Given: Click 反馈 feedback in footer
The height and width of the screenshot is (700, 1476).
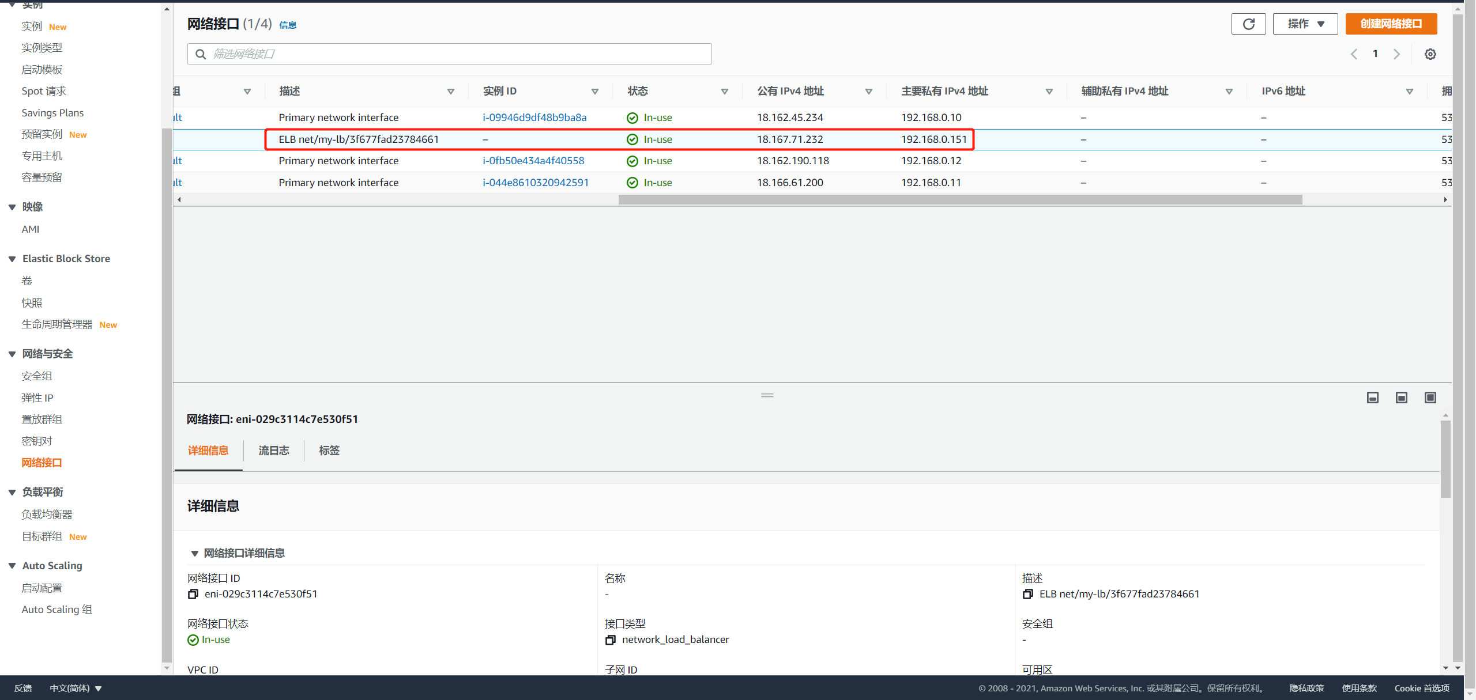Looking at the screenshot, I should 23,688.
